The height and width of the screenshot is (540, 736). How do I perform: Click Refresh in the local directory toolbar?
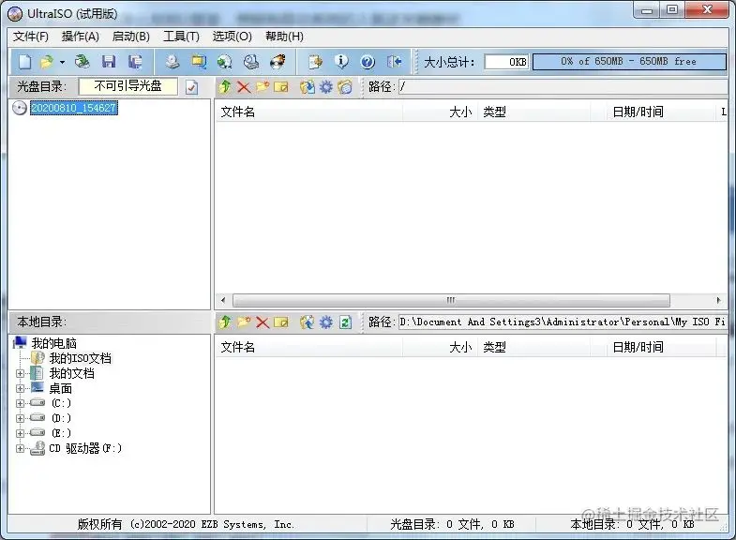(345, 322)
